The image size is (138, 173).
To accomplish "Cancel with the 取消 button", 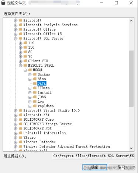I will coord(122,167).
